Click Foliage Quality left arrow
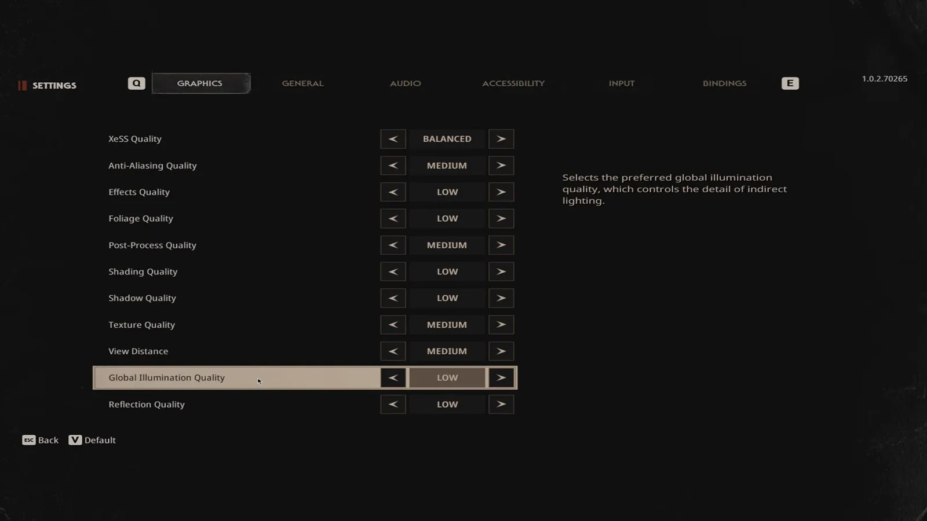927x521 pixels. 393,219
